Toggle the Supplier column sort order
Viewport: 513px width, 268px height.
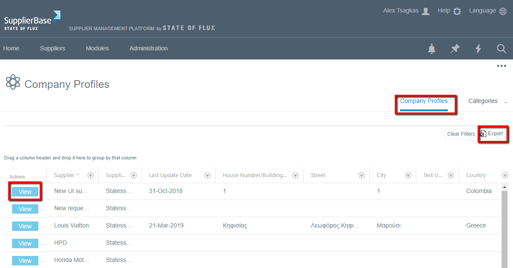pyautogui.click(x=66, y=175)
